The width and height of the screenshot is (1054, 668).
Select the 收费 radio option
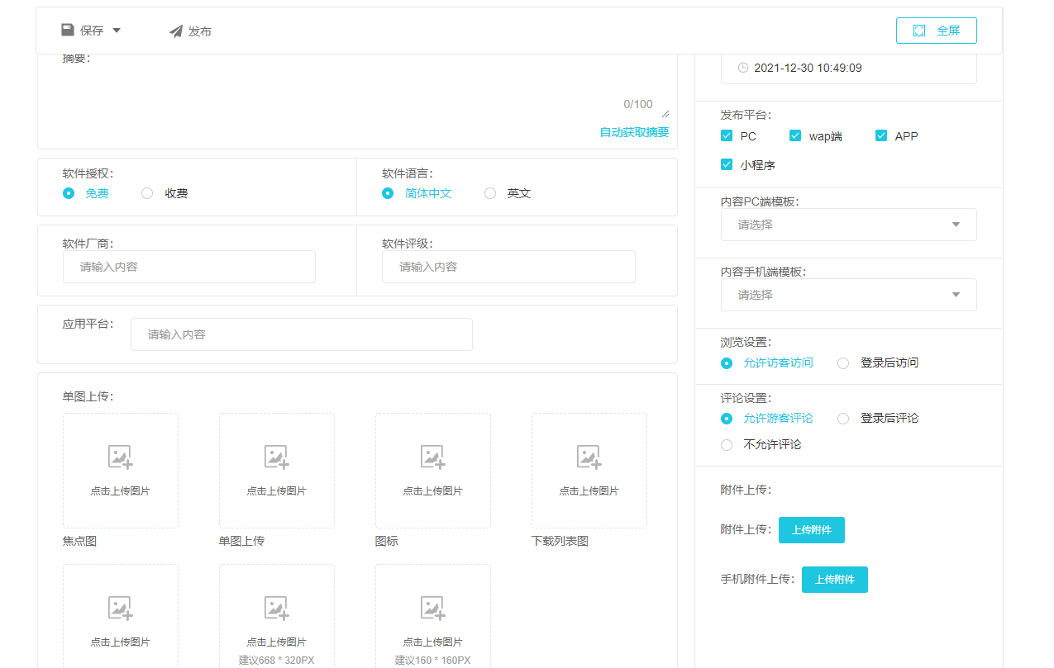(x=147, y=193)
